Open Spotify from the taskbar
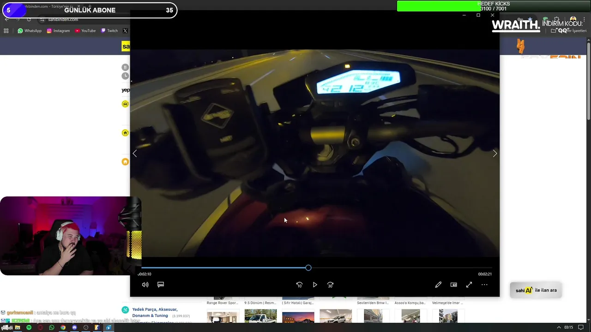The width and height of the screenshot is (591, 332). tap(29, 327)
